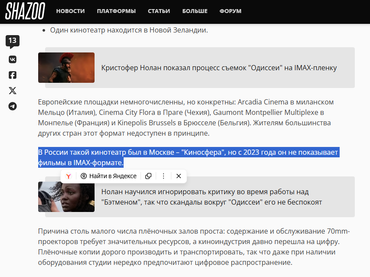Share the article on Telegram
The height and width of the screenshot is (277, 370).
[13, 106]
